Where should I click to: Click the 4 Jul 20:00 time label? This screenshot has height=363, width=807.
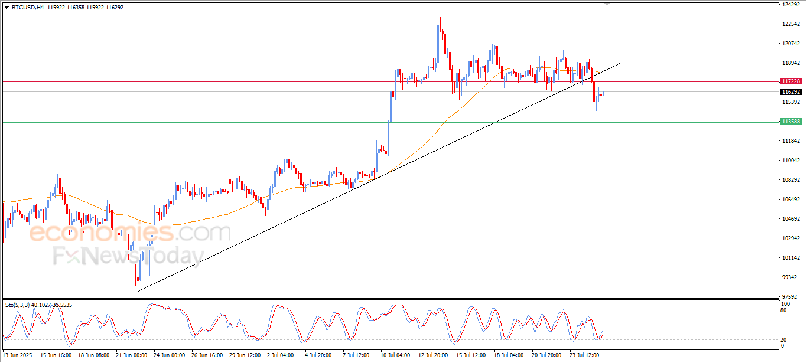click(x=319, y=356)
